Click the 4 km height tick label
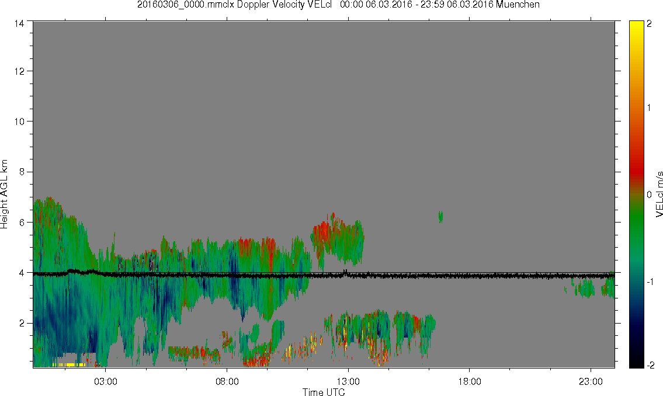The width and height of the screenshot is (663, 396). coord(22,273)
